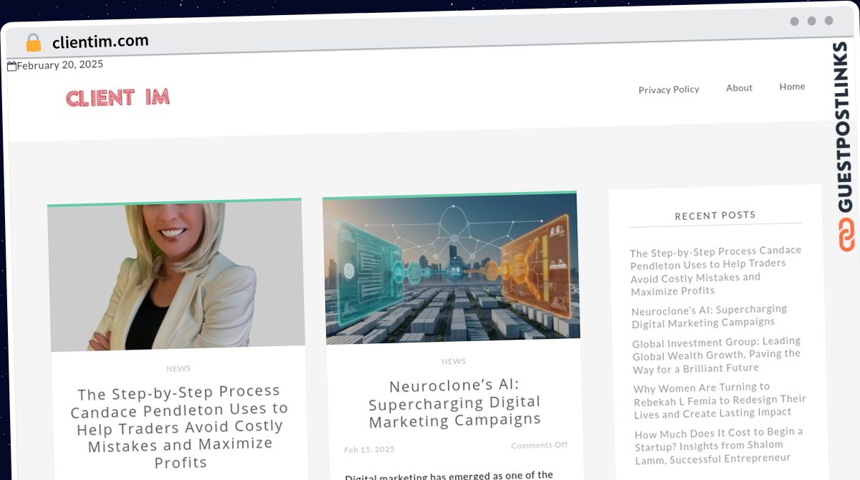This screenshot has width=860, height=480.
Task: Open recent post about Rebekah L Femia
Action: 720,400
